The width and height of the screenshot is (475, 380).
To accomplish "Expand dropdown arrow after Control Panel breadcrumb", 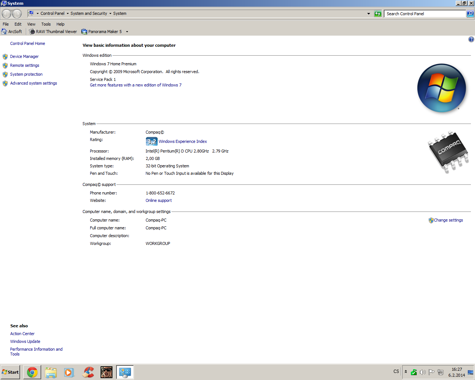I will 68,14.
